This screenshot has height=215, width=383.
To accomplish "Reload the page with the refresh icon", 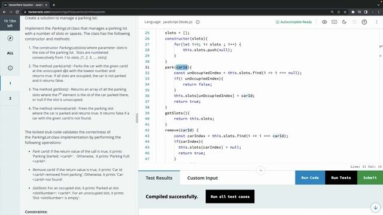I will (x=17, y=12).
